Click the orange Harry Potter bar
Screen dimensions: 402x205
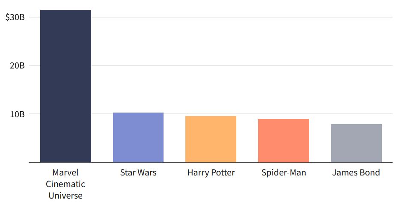(211, 139)
